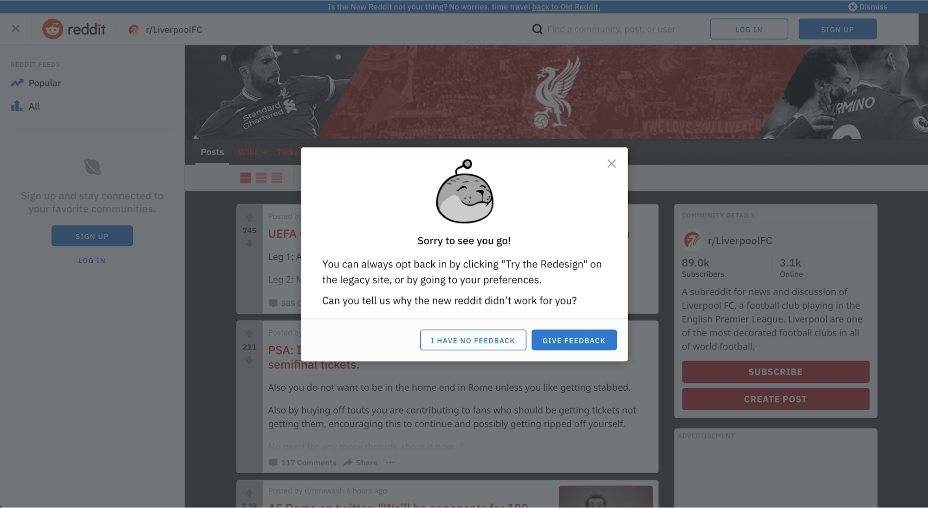Screen dimensions: 928x508
Task: Close the feedback modal dialog
Action: tap(612, 163)
